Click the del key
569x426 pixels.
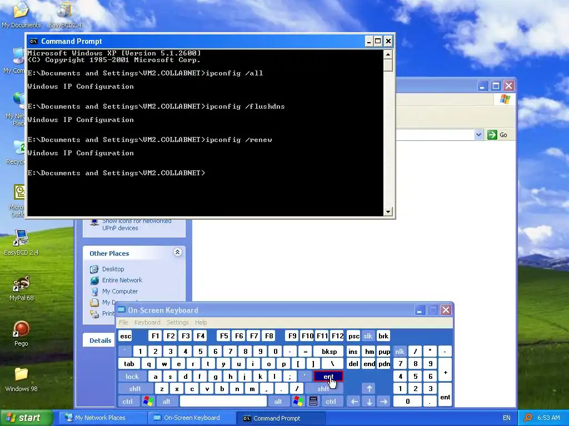(x=353, y=364)
